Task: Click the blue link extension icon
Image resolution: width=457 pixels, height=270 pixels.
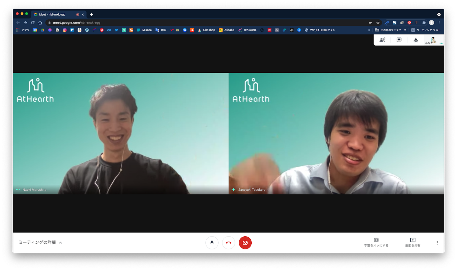Action: click(x=387, y=23)
